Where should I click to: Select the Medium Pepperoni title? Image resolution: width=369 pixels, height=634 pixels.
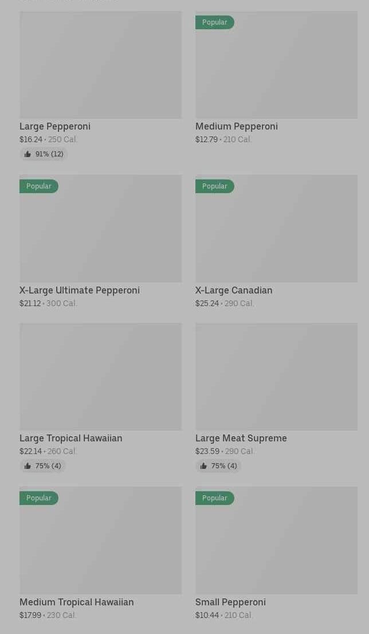pyautogui.click(x=236, y=126)
